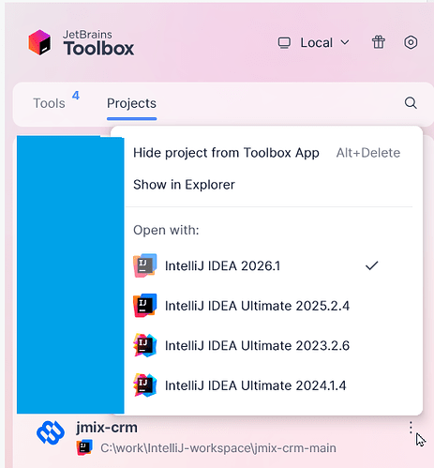
Task: Open the three-dot menu for jmix-crm
Action: [x=411, y=428]
